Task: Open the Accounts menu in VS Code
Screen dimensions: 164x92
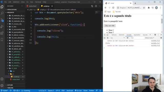Action: click(2, 79)
